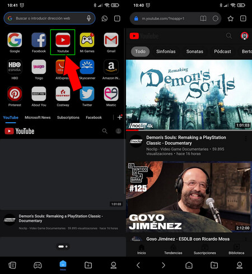Image resolution: width=252 pixels, height=274 pixels.
Task: Switch to the Subscriptions feed tab
Action: click(x=68, y=118)
